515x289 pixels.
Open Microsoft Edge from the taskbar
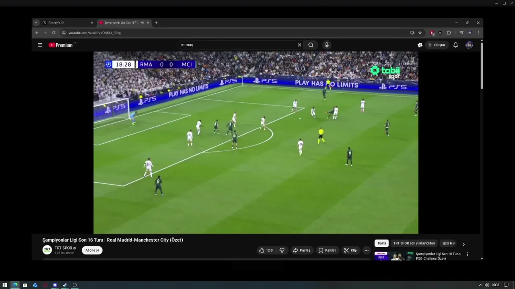coord(15,285)
